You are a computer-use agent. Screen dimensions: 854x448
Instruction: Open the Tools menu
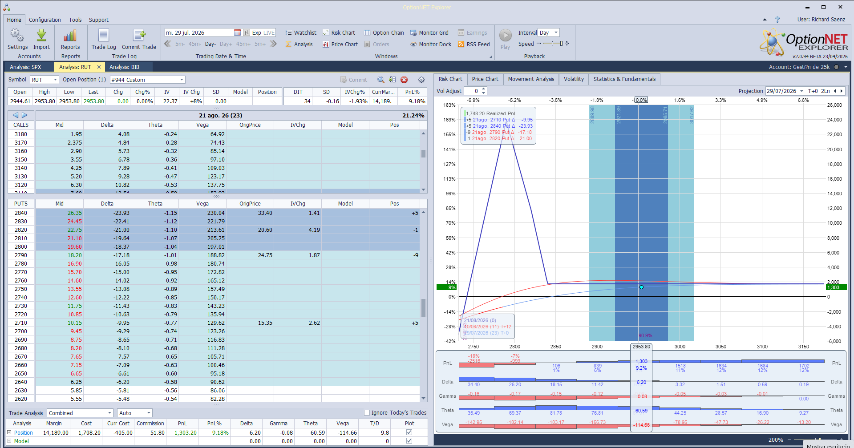[x=75, y=20]
